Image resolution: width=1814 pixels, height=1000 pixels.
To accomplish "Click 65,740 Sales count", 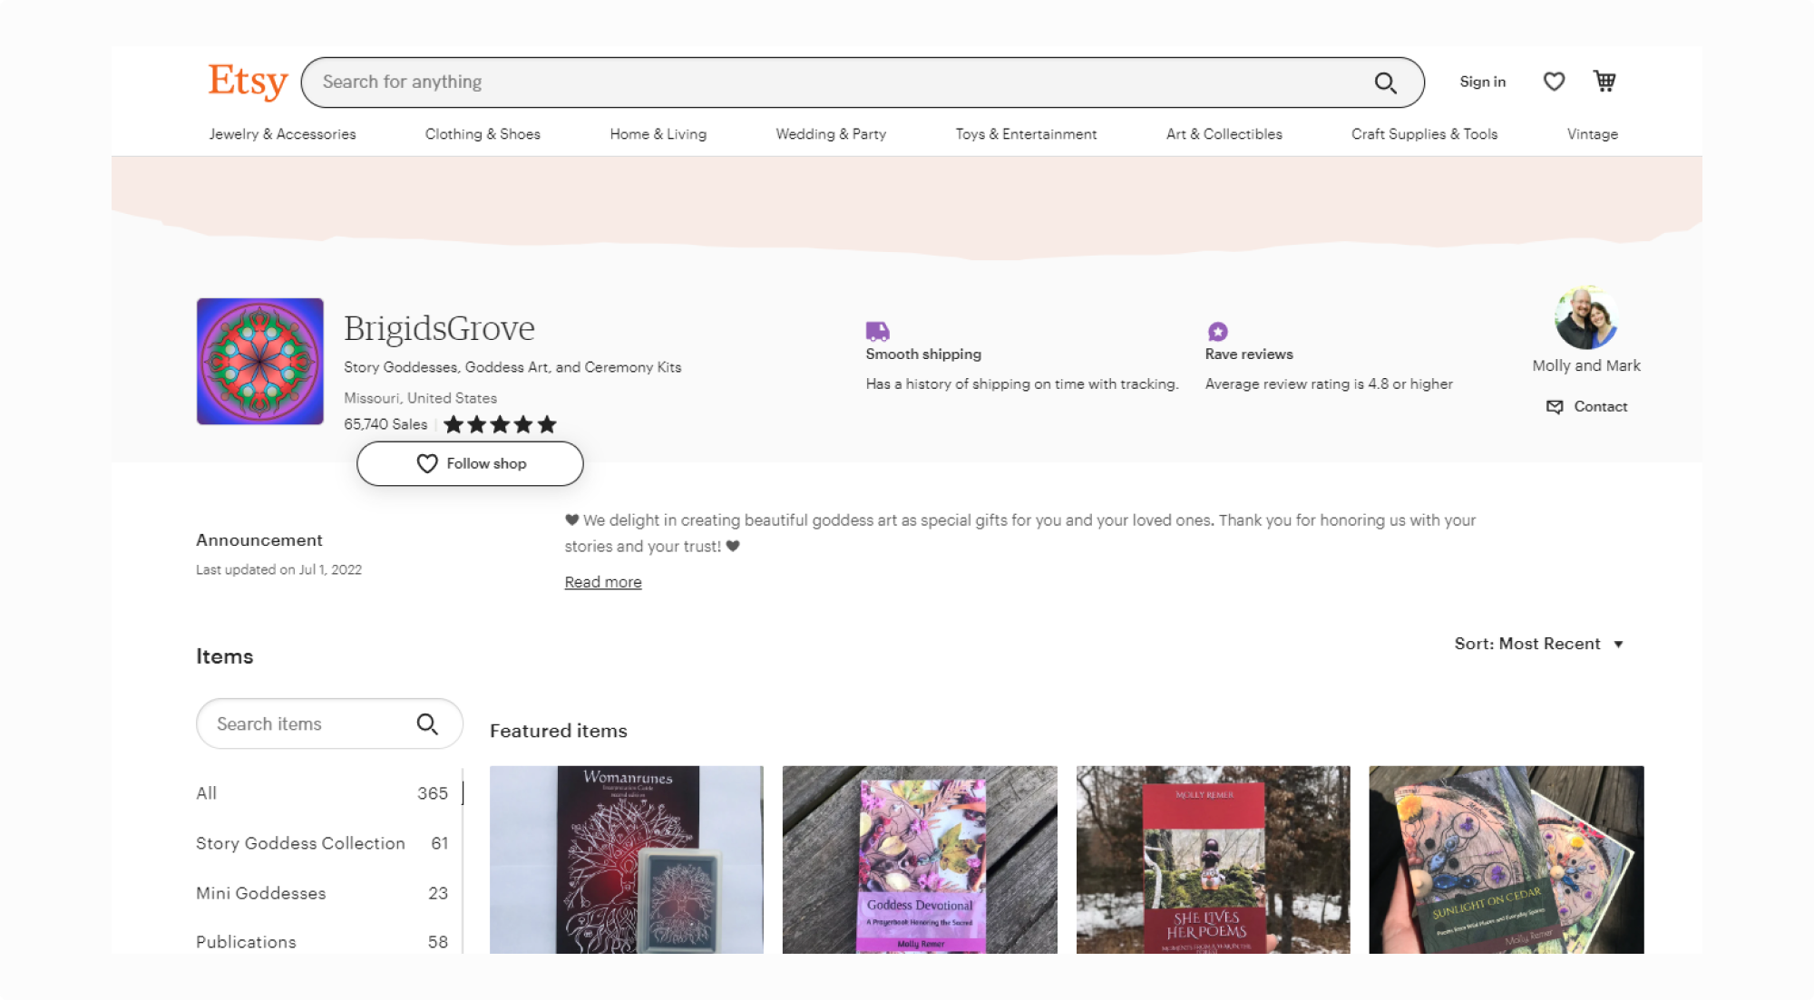I will 385,424.
